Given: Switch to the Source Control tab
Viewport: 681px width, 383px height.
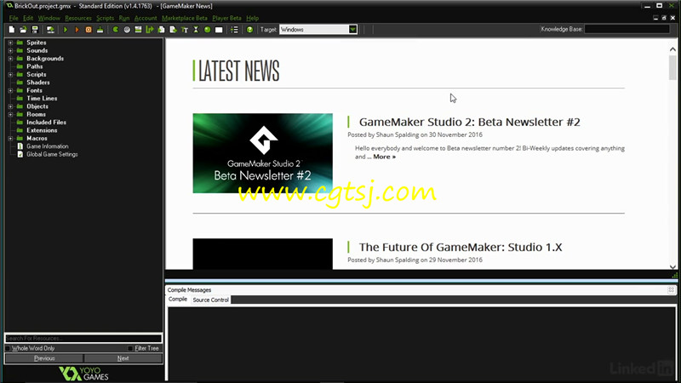Looking at the screenshot, I should 210,300.
